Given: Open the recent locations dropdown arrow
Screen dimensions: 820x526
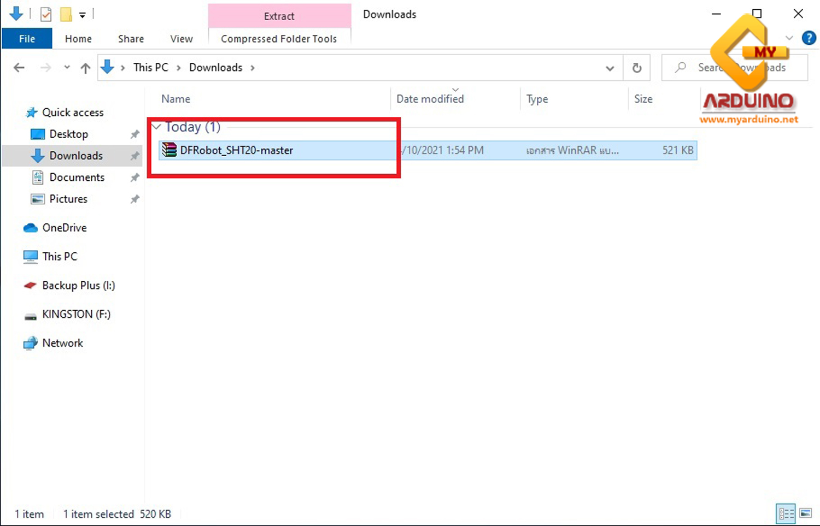Looking at the screenshot, I should [67, 68].
